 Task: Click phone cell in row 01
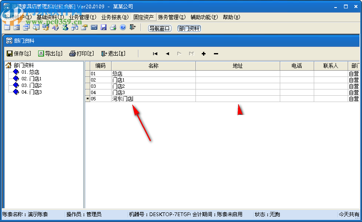coord(297,74)
